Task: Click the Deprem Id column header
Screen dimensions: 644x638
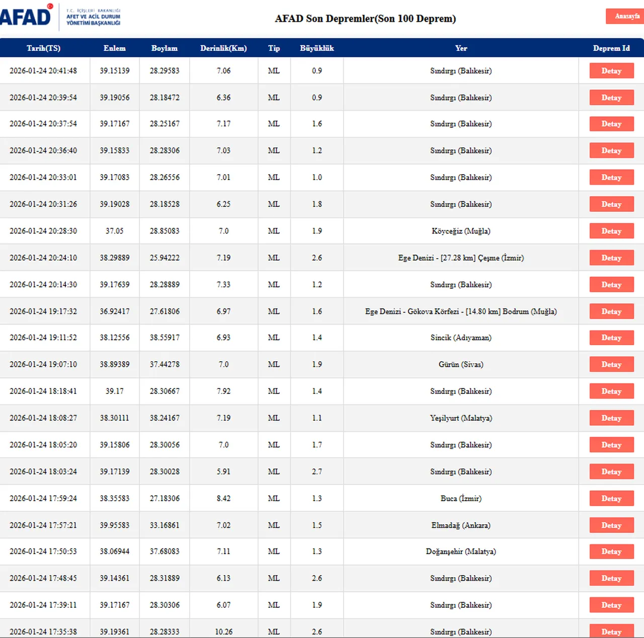Action: coord(611,48)
